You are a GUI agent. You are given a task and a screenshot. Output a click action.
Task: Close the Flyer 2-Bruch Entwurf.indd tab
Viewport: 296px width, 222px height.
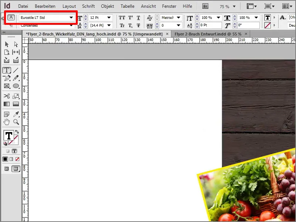[x=246, y=34]
